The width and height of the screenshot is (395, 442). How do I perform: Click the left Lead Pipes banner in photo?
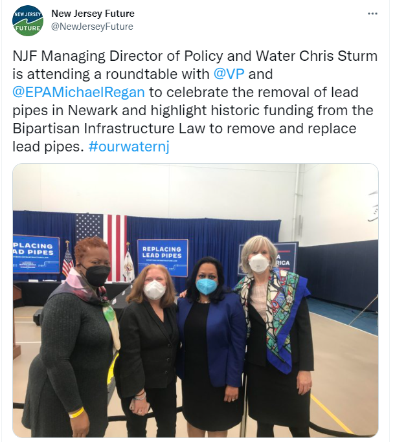point(36,253)
